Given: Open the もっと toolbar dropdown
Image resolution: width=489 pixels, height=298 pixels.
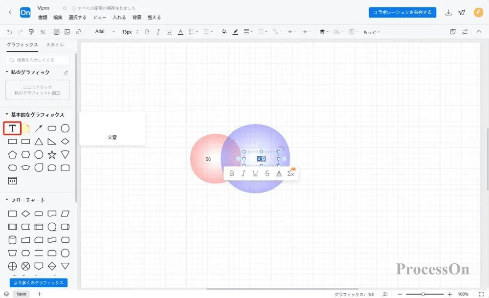Looking at the screenshot, I should point(370,31).
